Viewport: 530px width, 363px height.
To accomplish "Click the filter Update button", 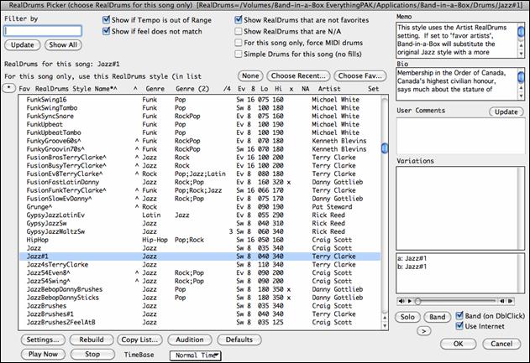I will tap(23, 45).
